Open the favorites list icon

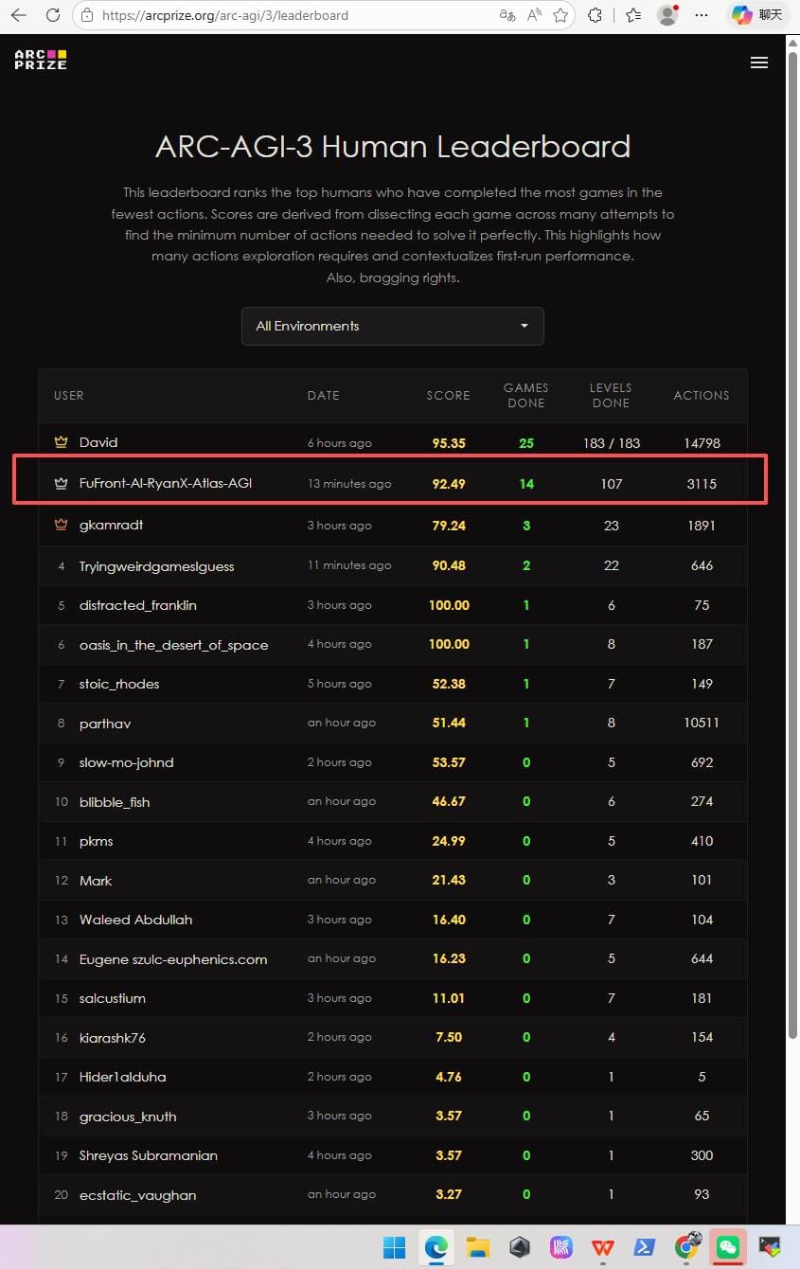point(633,15)
